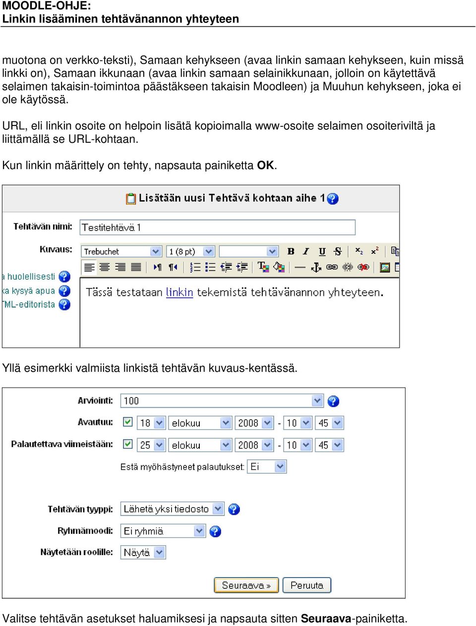Open help icon next to Arviointi

[x=333, y=401]
